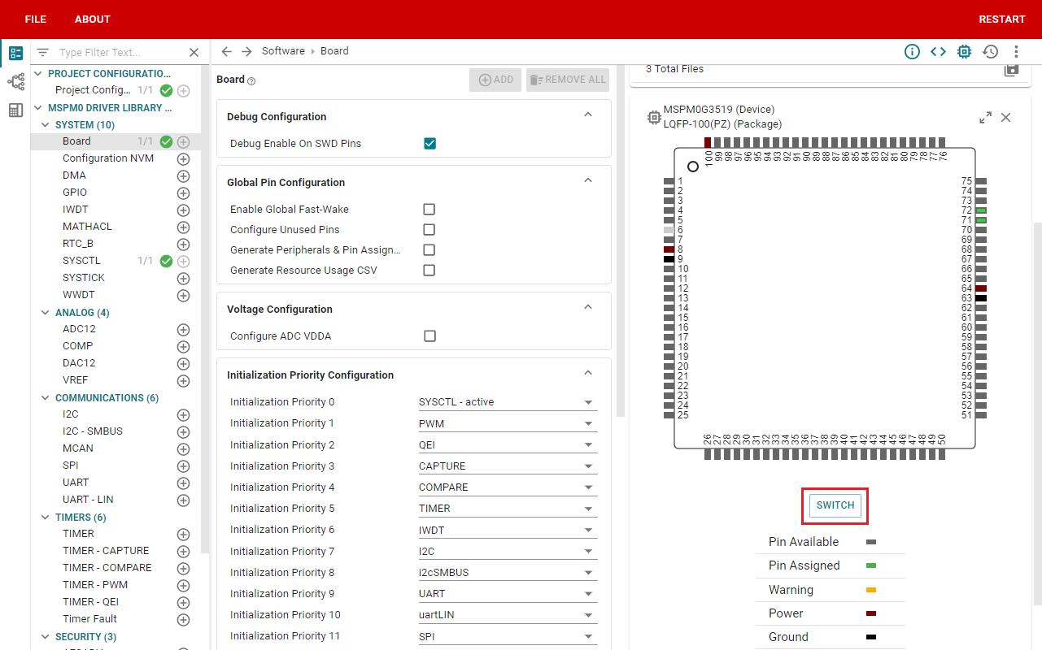Click the SWITCH button below package
1042x650 pixels.
point(835,505)
